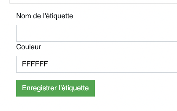Screen dimensions: 177x111
Task: Submit the form via Enregistrer l'étiquette
Action: click(x=55, y=88)
